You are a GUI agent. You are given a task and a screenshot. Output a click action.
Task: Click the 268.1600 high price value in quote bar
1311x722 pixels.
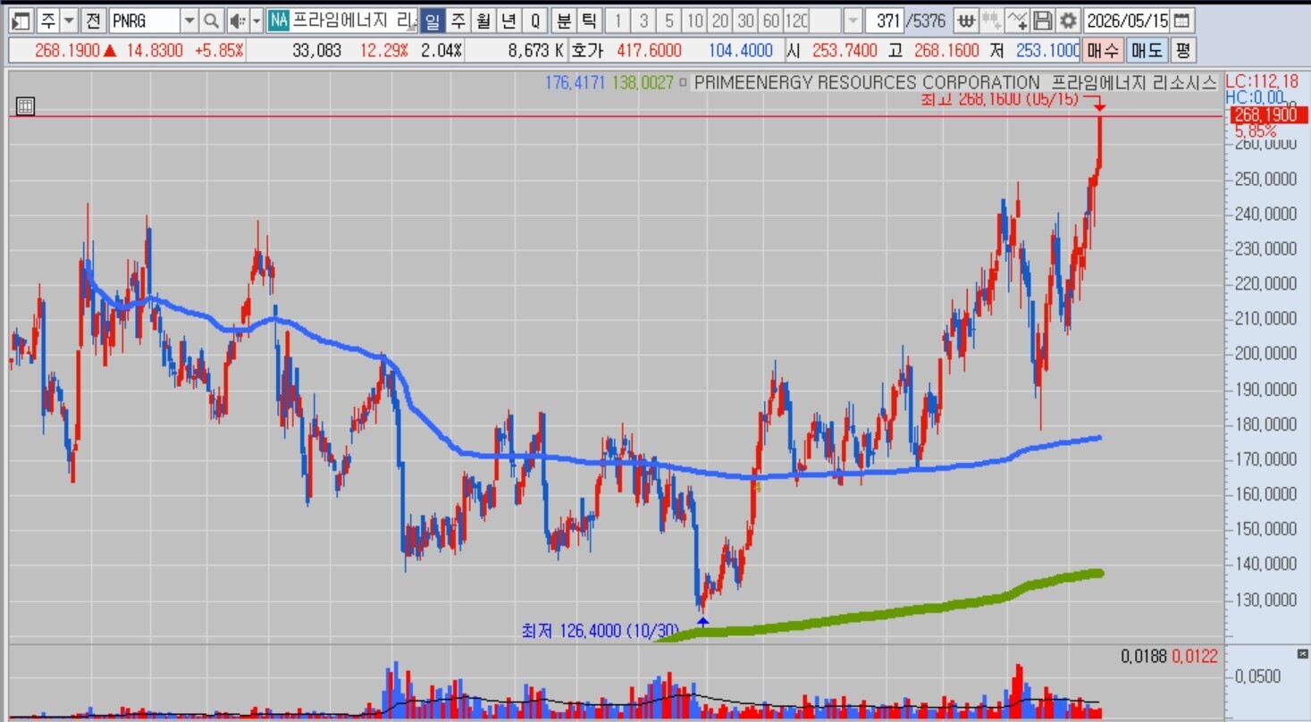[x=946, y=51]
